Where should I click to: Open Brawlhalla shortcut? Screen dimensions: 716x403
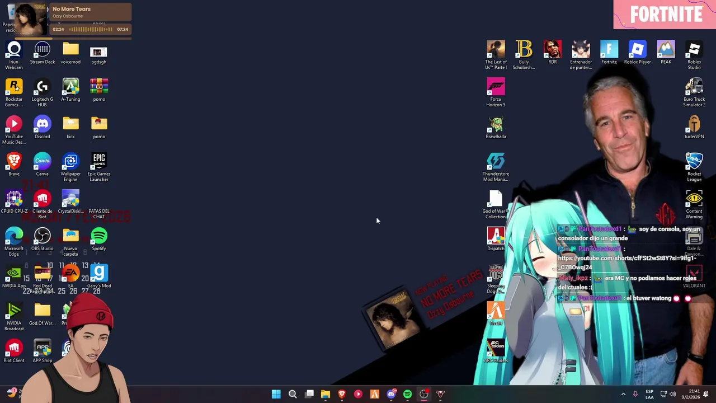click(496, 127)
